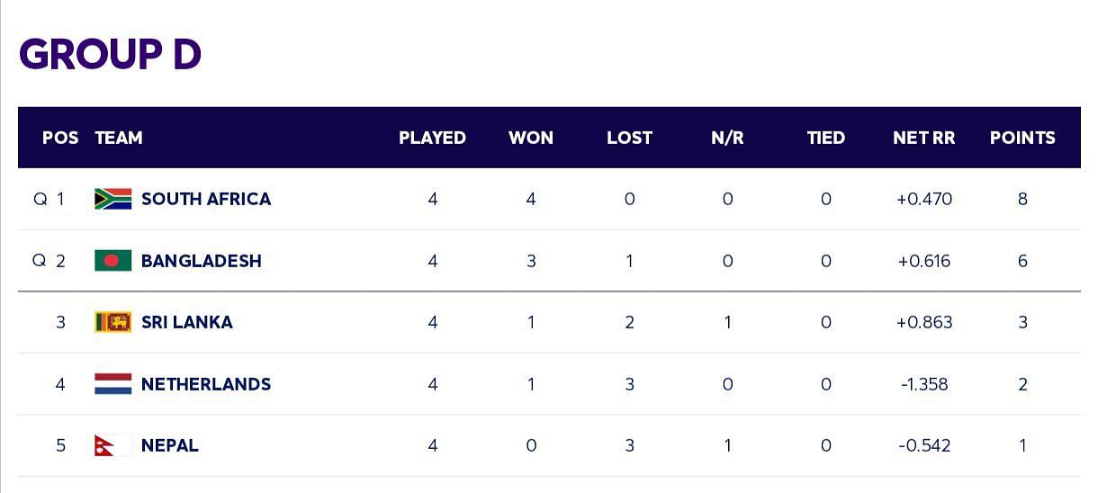Click the Bangladesh flag icon
This screenshot has width=1098, height=493.
113,261
